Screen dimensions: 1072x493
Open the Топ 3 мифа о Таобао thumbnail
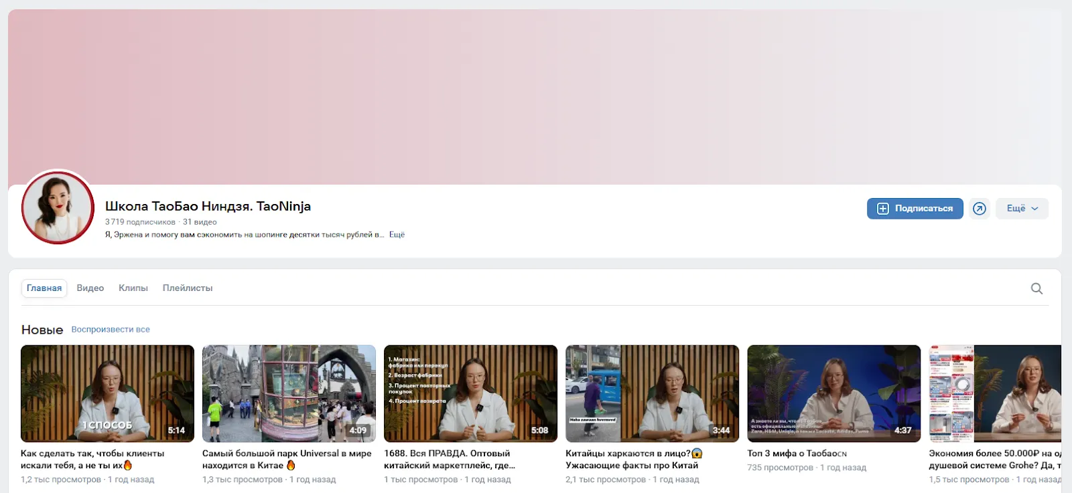pyautogui.click(x=833, y=393)
